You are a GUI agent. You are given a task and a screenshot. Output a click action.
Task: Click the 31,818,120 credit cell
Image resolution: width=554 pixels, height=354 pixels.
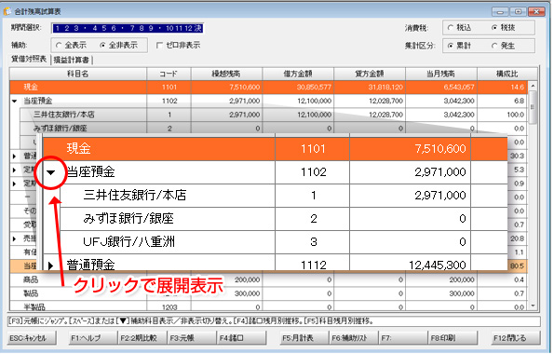click(x=370, y=88)
